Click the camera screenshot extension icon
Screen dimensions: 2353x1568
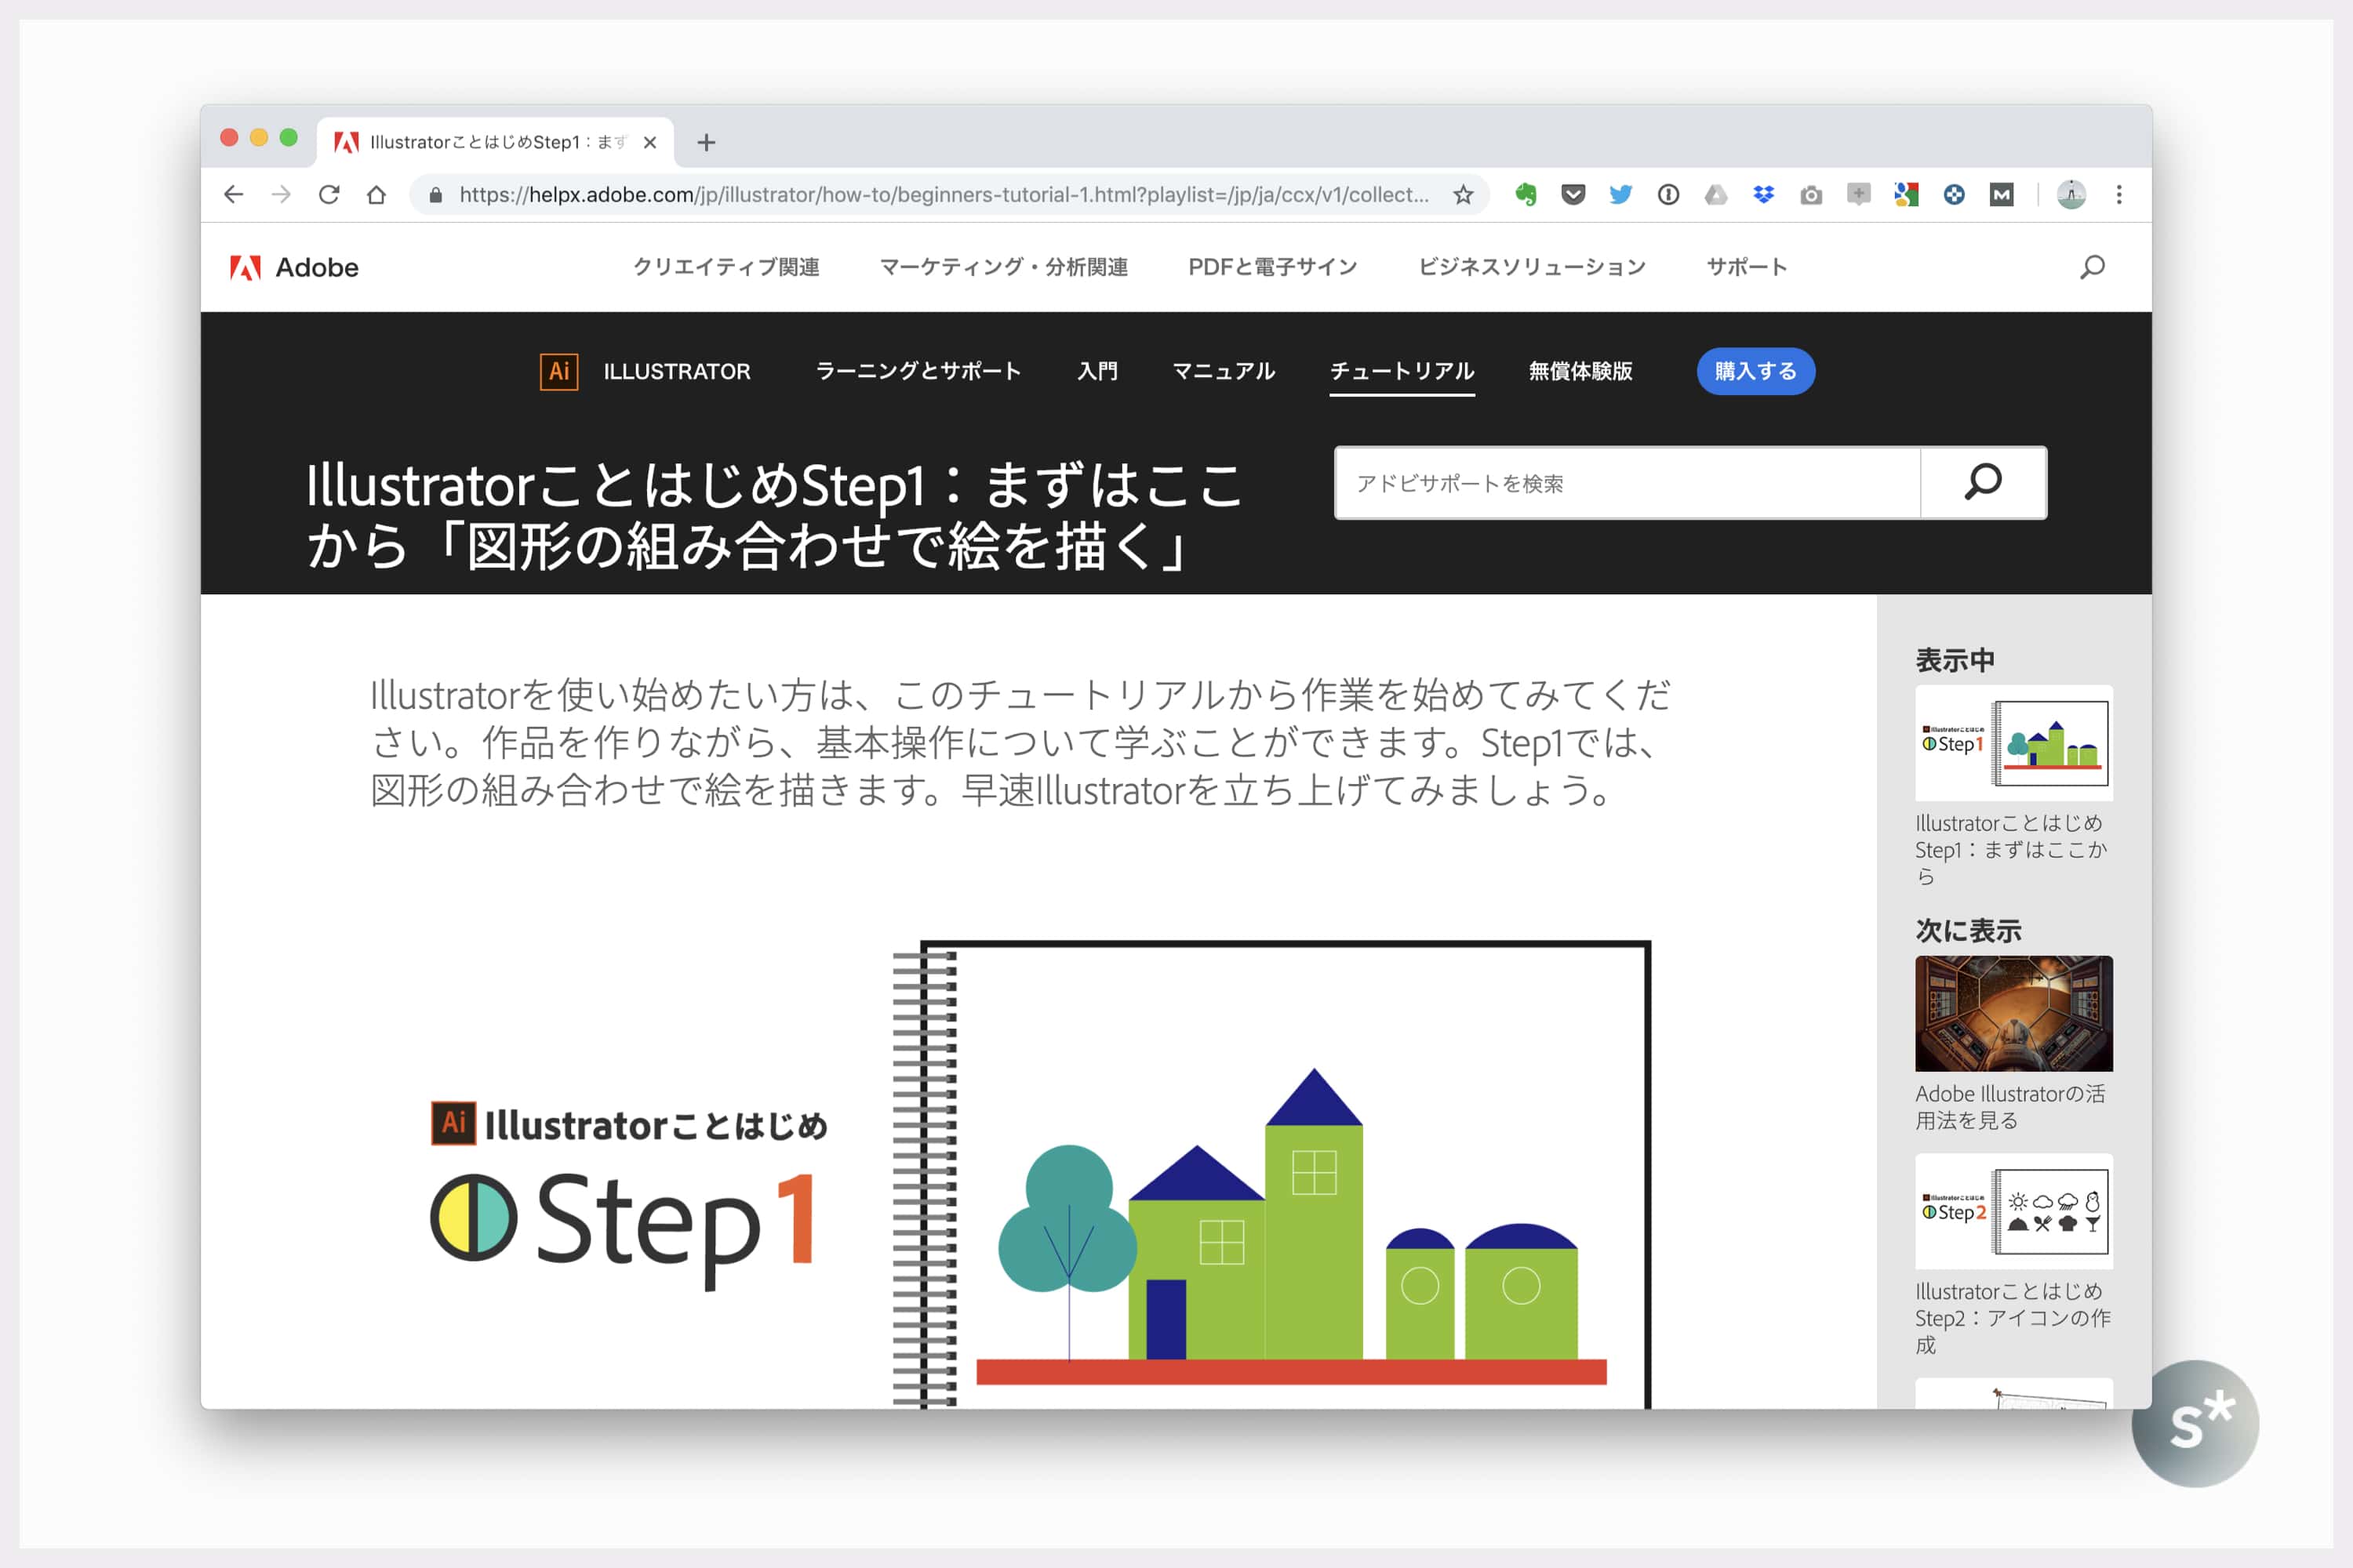coord(1811,195)
